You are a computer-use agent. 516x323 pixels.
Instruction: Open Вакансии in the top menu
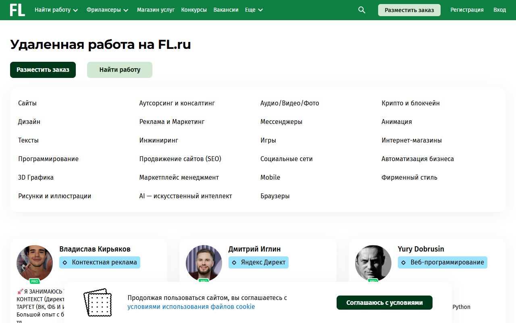coord(226,10)
